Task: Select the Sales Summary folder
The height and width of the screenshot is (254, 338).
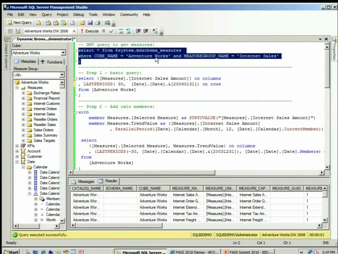Action: point(45,135)
